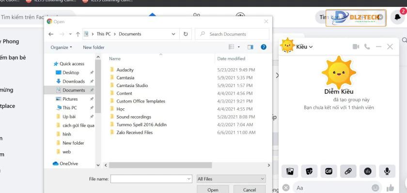Create a New folder
Image resolution: width=407 pixels, height=193 pixels.
pos(94,47)
